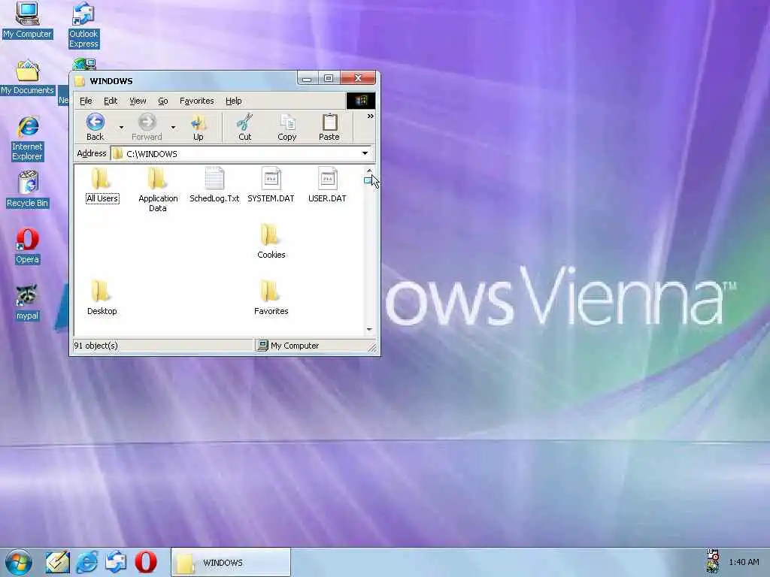Open the View menu
Screen dimensions: 770x577
pos(138,101)
